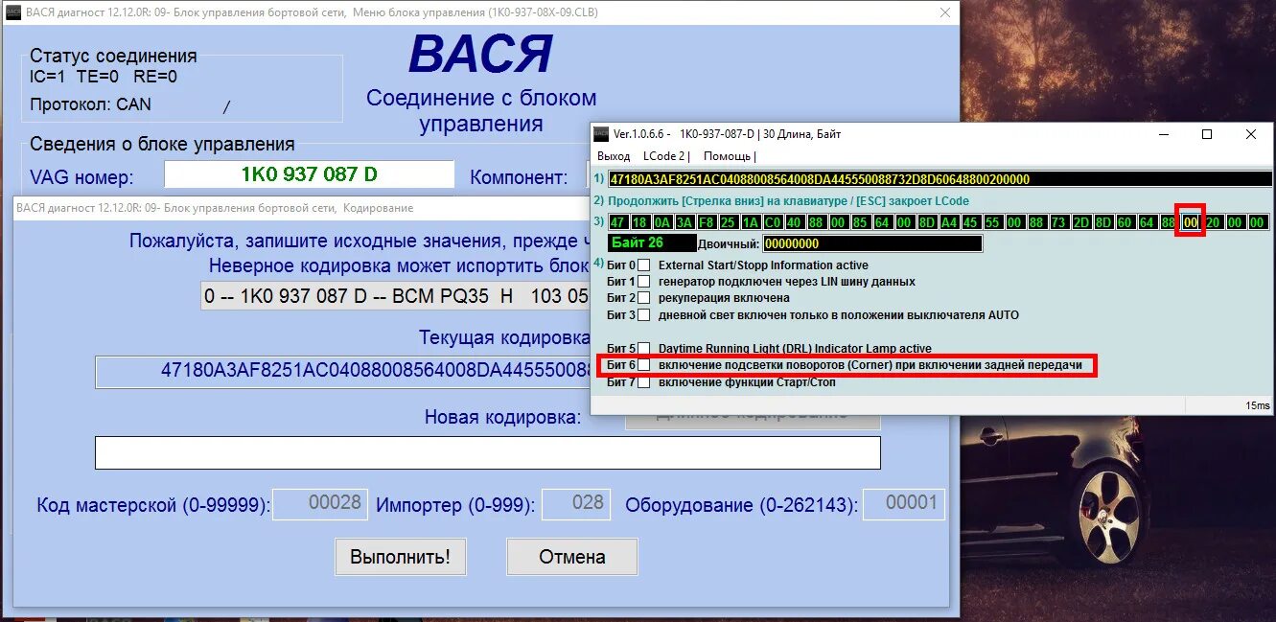The image size is (1276, 622).
Task: Select byte cell 1A in byte row
Action: click(x=751, y=222)
